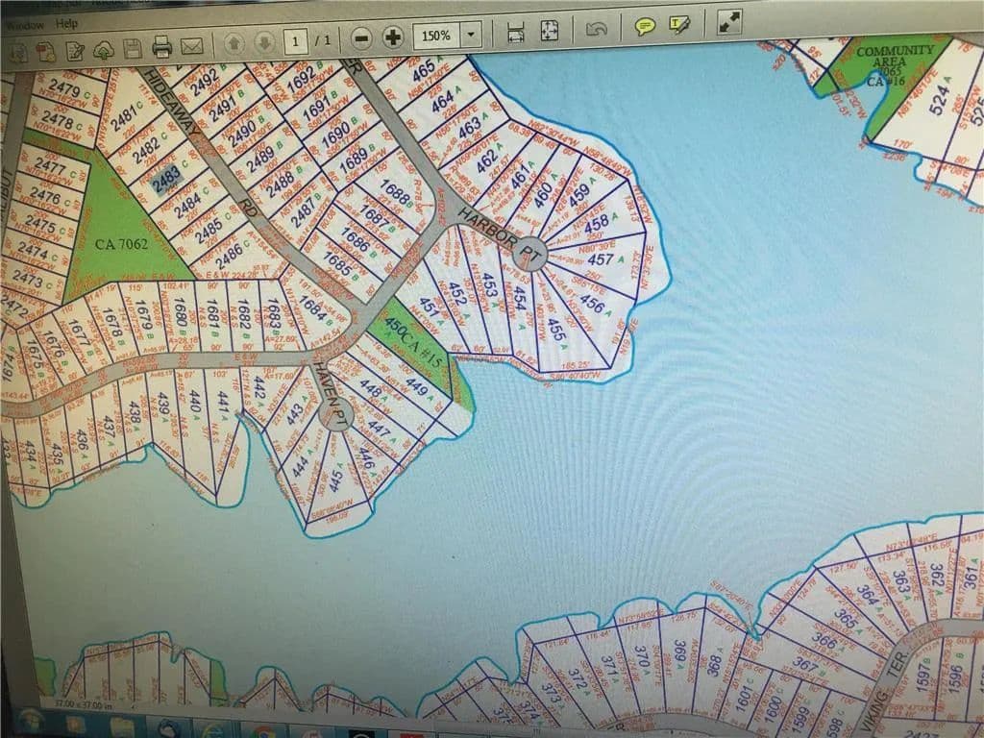Click the Create PDF toolbar icon
Image resolution: width=984 pixels, height=738 pixels.
click(x=46, y=52)
